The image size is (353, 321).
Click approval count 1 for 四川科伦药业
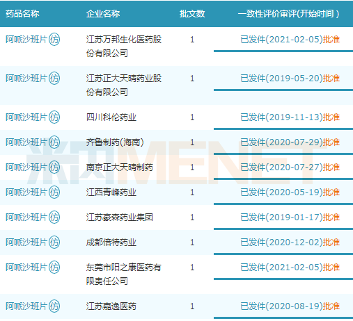point(192,117)
